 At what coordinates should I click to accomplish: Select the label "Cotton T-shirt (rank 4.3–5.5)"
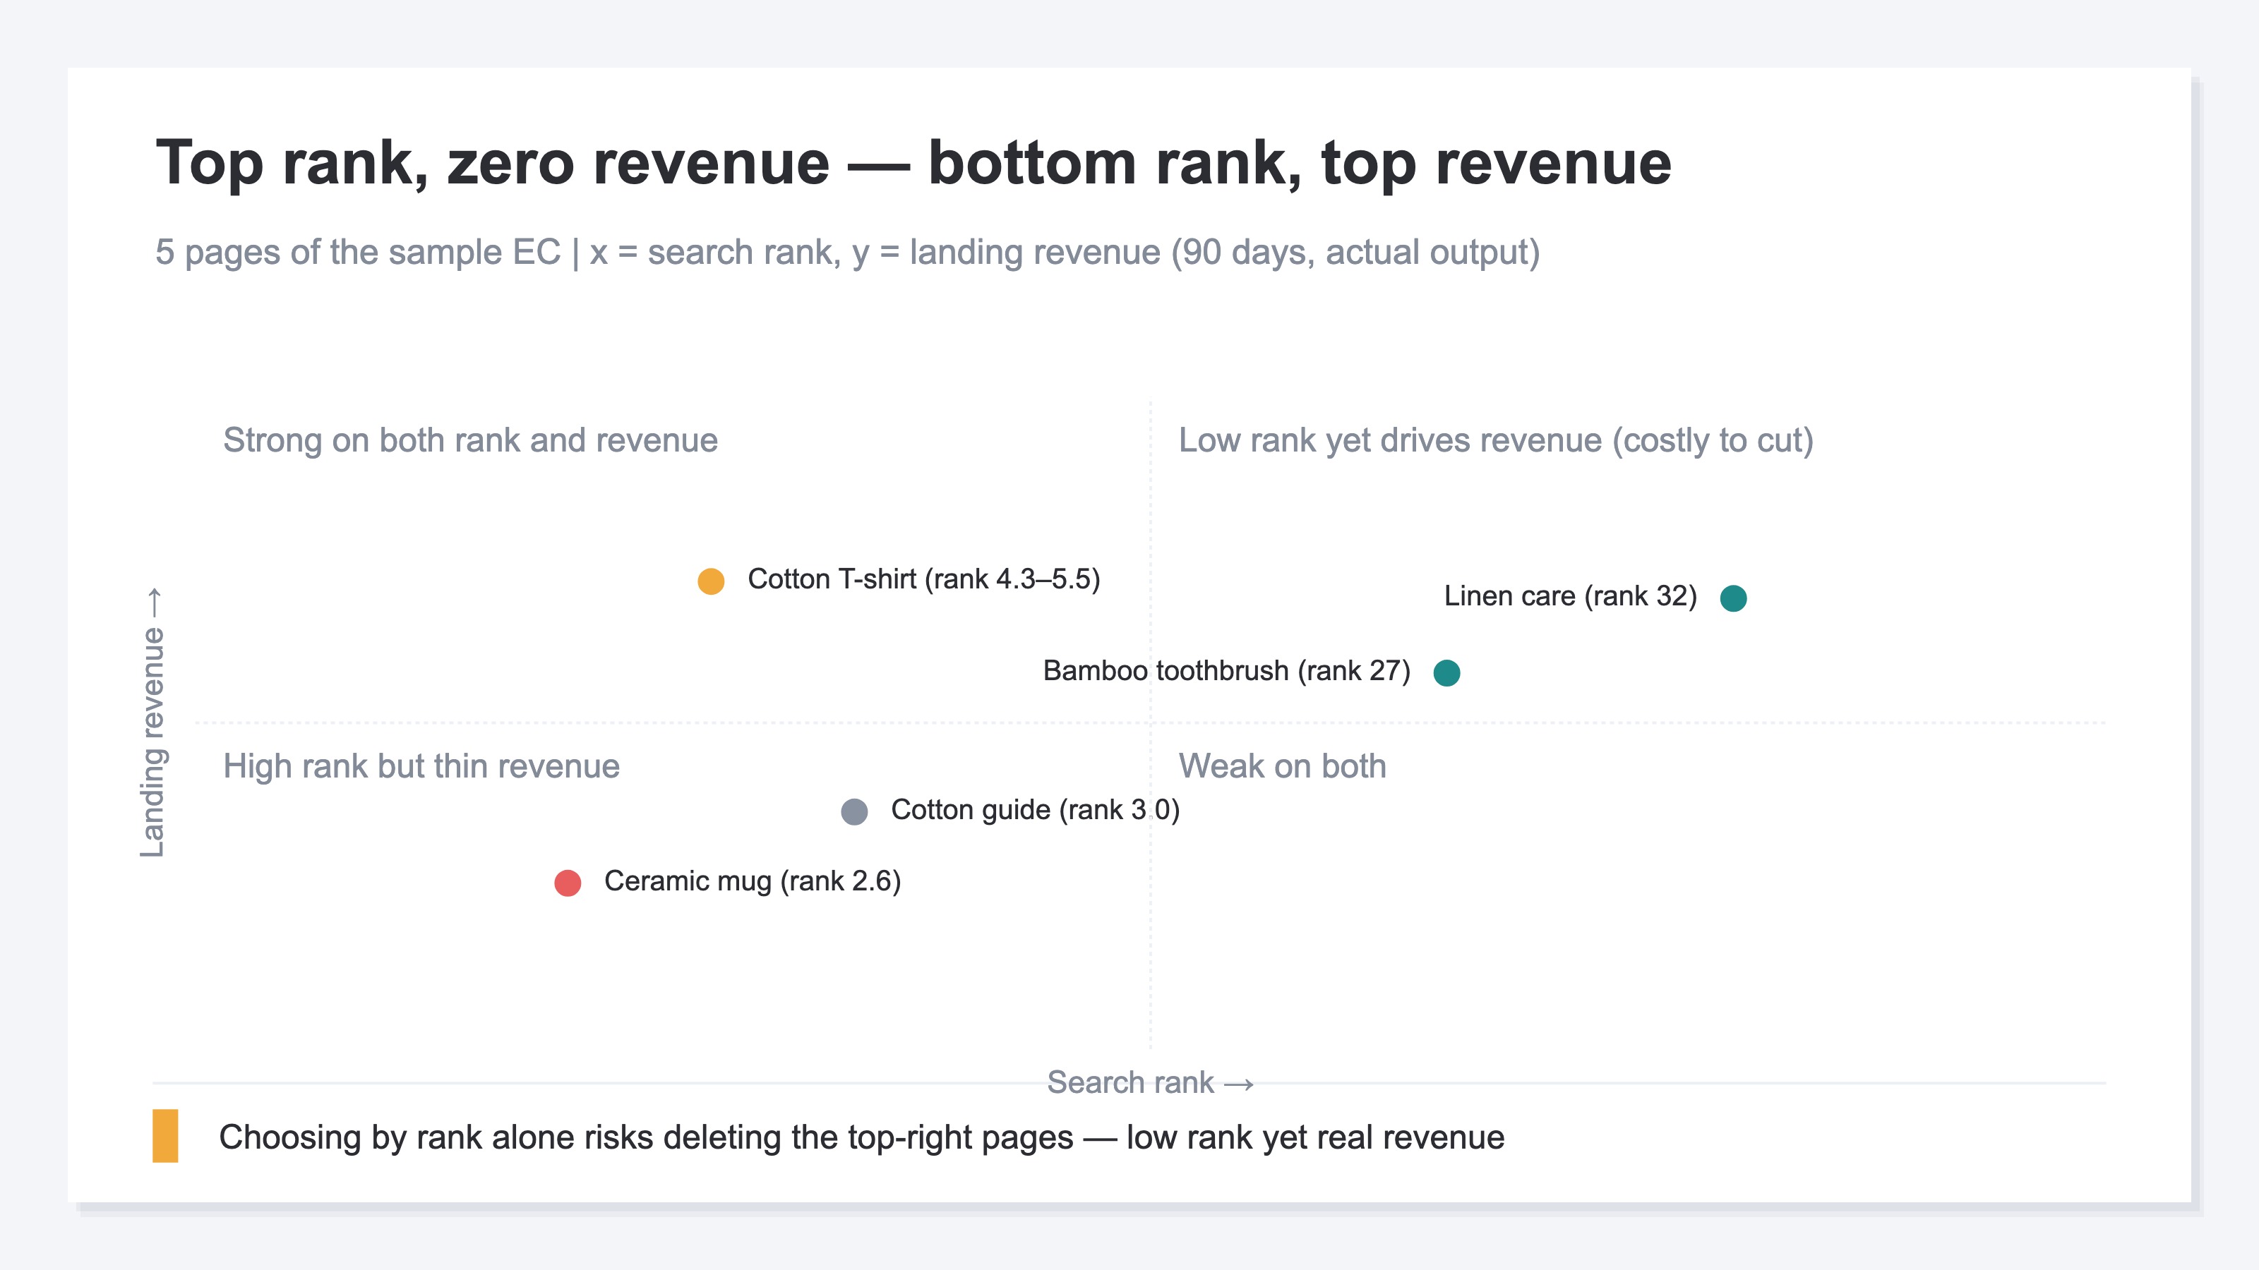(x=923, y=579)
